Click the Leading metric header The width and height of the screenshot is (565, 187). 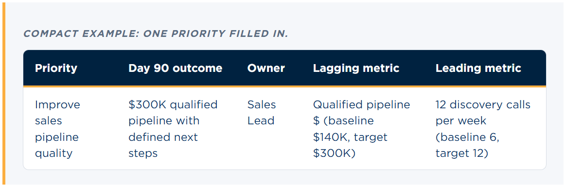478,68
